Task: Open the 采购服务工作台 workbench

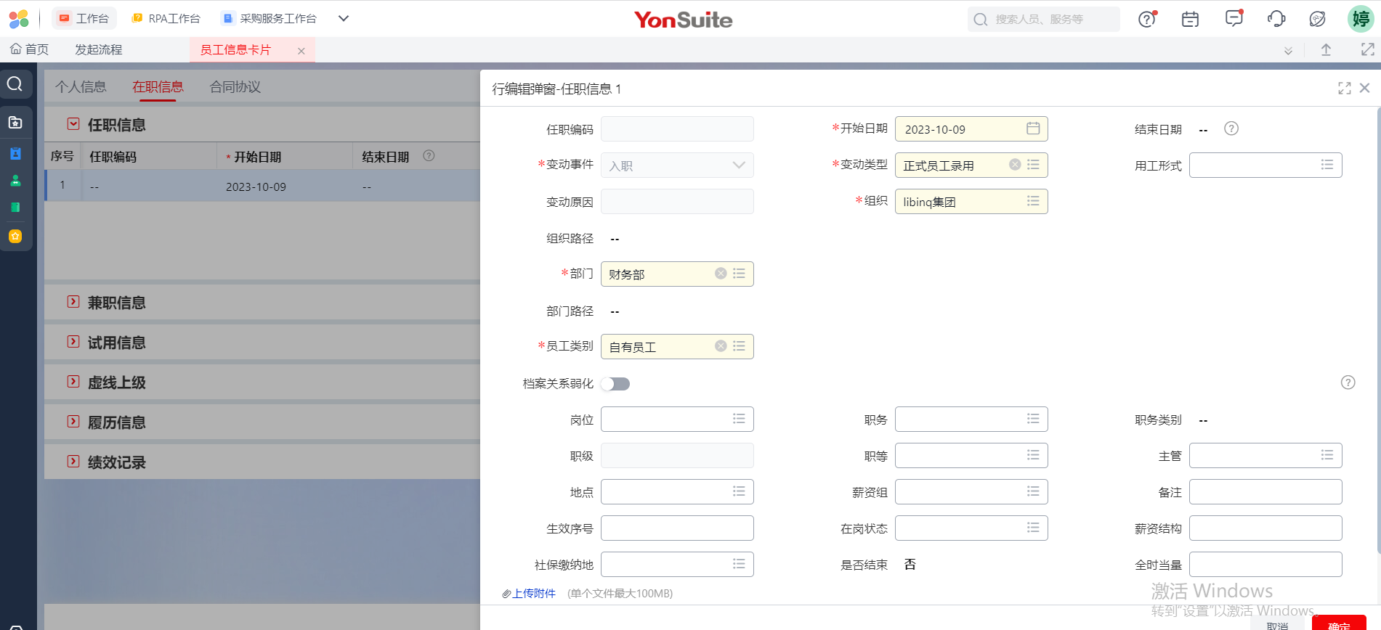Action: pyautogui.click(x=270, y=19)
